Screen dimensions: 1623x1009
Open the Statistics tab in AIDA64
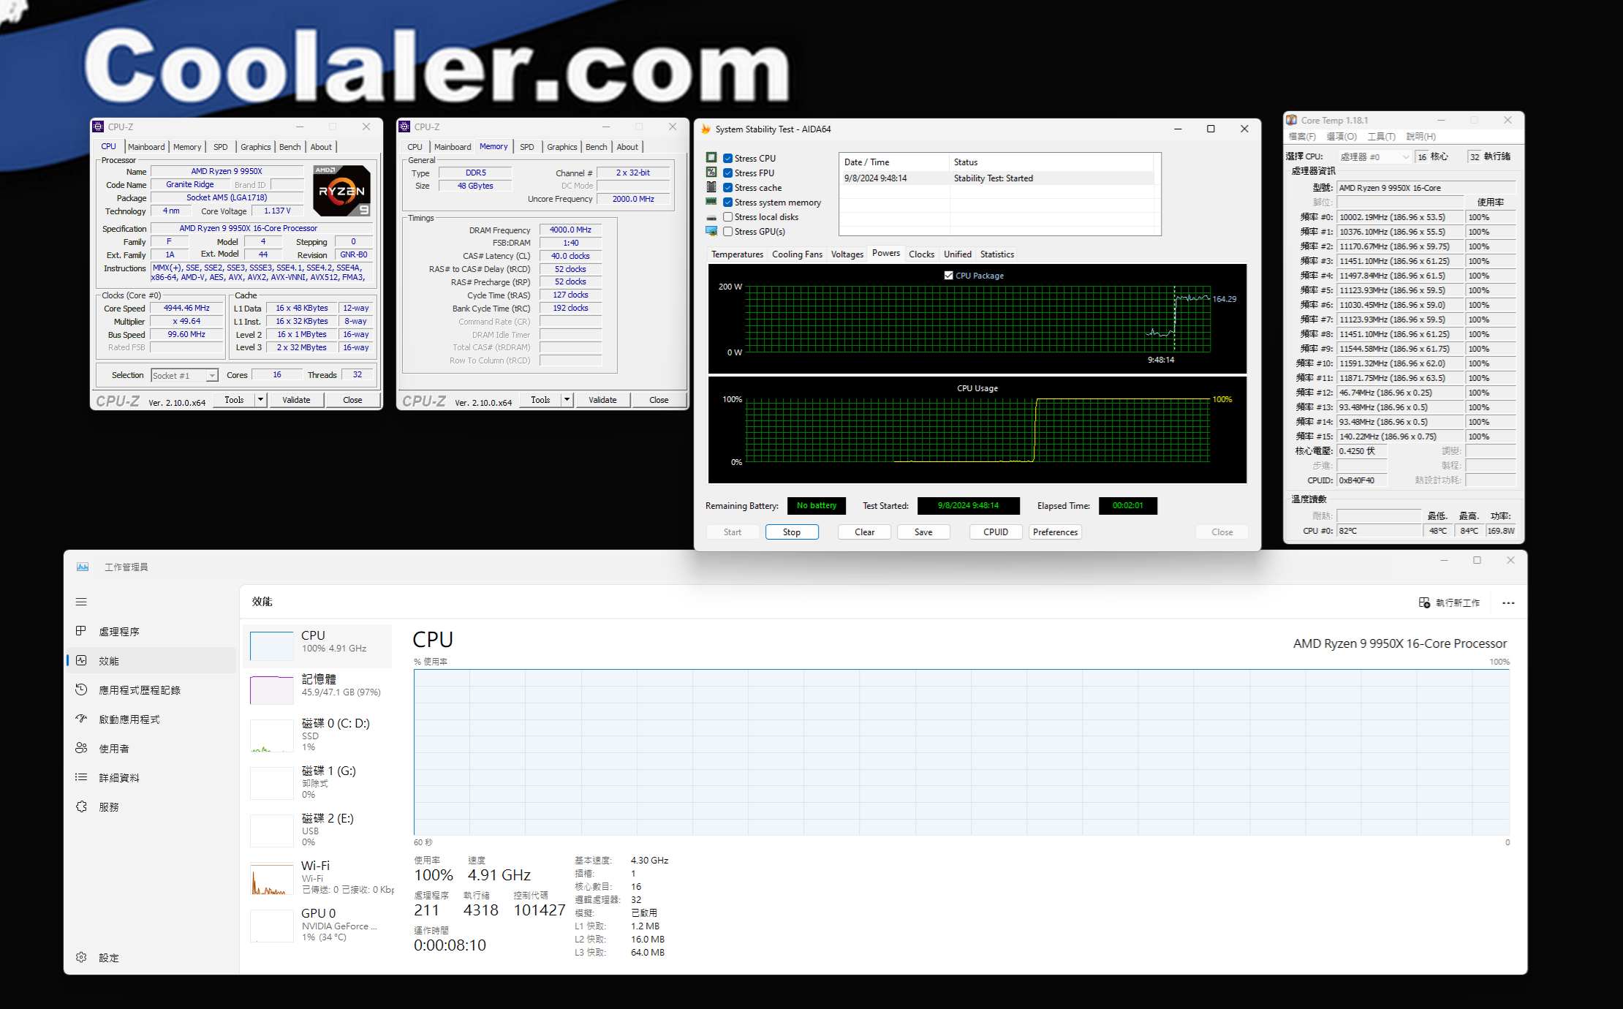(996, 254)
